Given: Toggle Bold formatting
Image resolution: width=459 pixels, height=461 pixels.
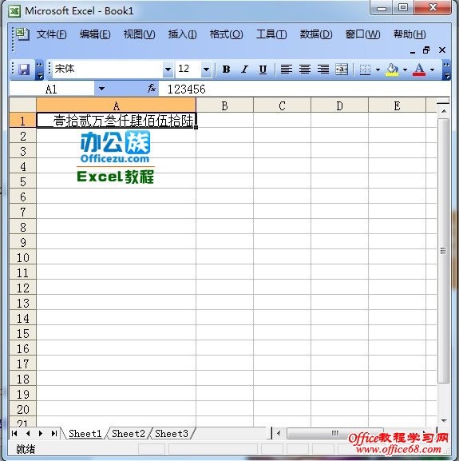Looking at the screenshot, I should pyautogui.click(x=226, y=70).
